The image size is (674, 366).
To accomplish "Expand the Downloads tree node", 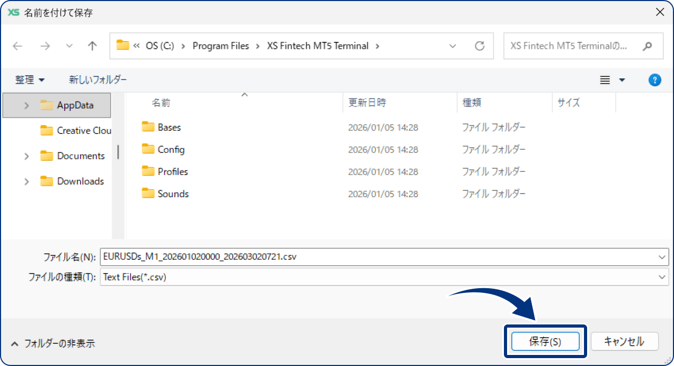I will click(26, 181).
